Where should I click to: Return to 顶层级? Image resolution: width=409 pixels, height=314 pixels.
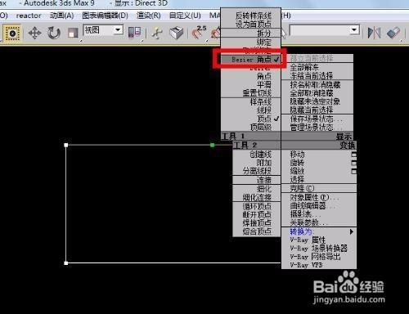point(261,127)
